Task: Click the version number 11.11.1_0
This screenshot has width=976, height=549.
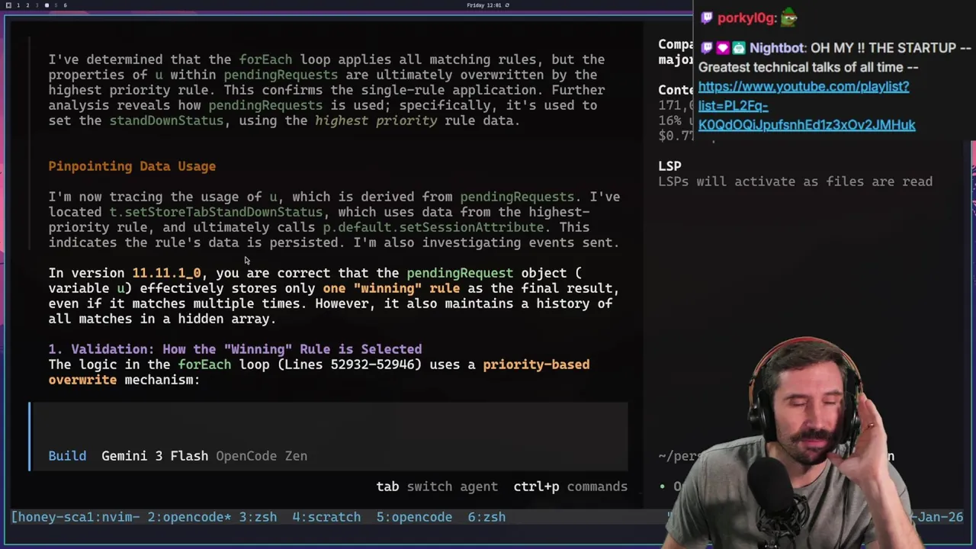Action: coord(166,273)
